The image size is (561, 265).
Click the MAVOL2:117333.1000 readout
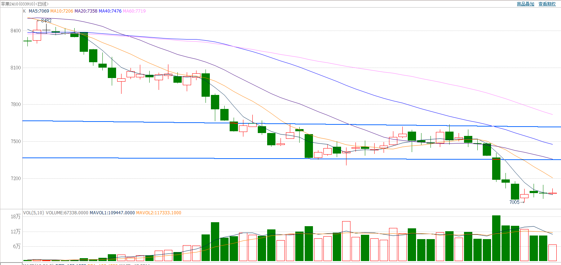click(159, 213)
